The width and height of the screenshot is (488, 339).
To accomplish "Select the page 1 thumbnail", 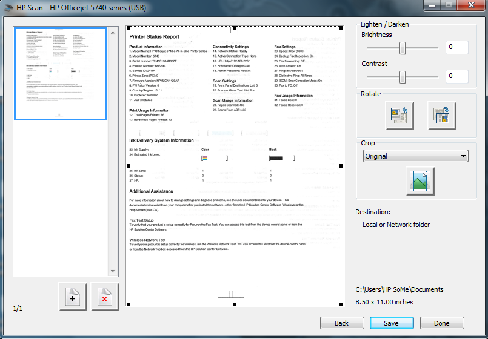I will tap(61, 74).
